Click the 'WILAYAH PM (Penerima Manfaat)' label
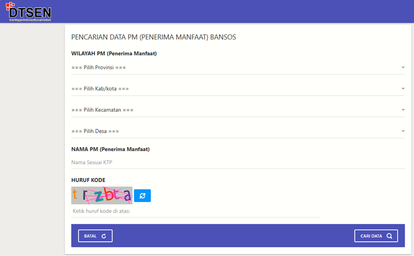The height and width of the screenshot is (256, 414). click(114, 53)
